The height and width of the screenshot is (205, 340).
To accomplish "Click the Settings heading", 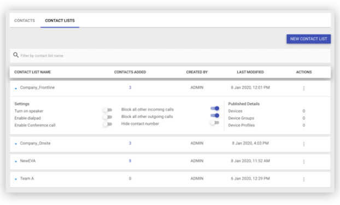I will coord(22,104).
